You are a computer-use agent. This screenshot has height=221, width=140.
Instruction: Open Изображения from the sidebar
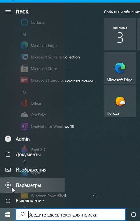pos(32,170)
